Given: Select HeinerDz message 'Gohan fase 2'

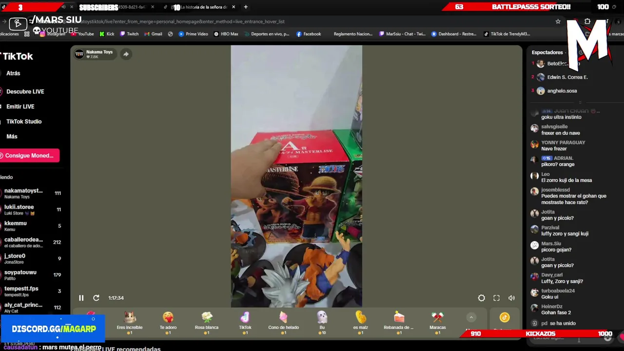Looking at the screenshot, I should click(556, 312).
